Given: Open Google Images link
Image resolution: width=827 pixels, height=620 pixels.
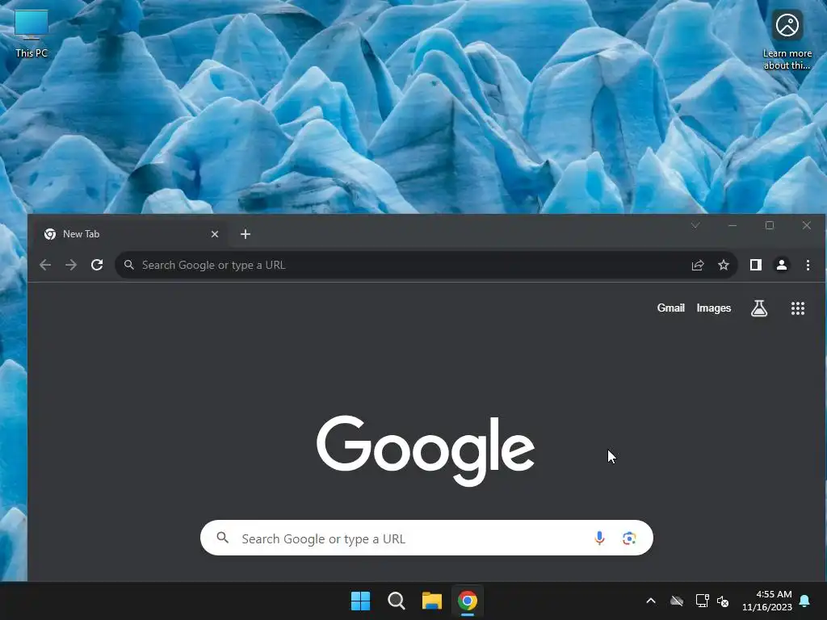Looking at the screenshot, I should click(714, 308).
